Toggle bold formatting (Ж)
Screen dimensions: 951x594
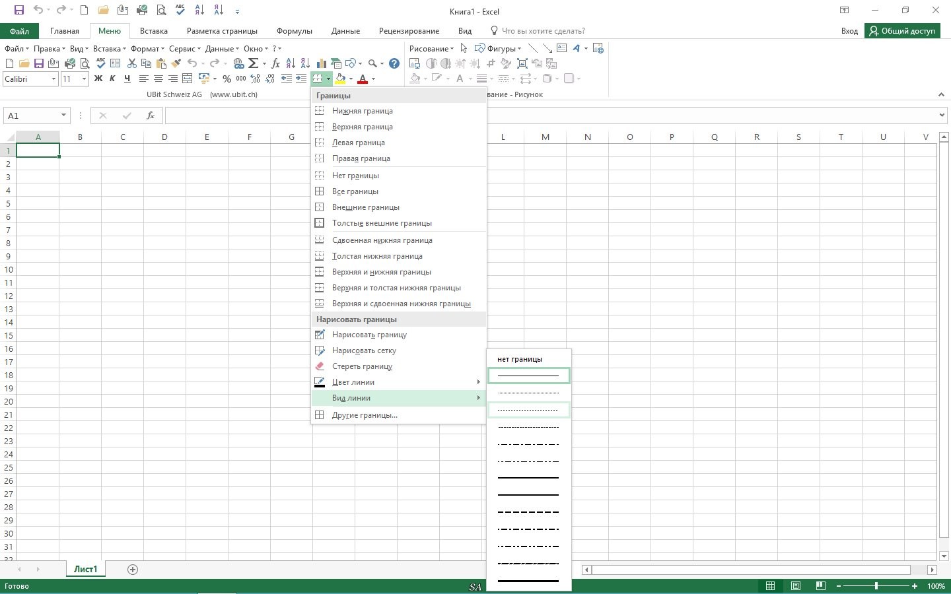(x=98, y=79)
